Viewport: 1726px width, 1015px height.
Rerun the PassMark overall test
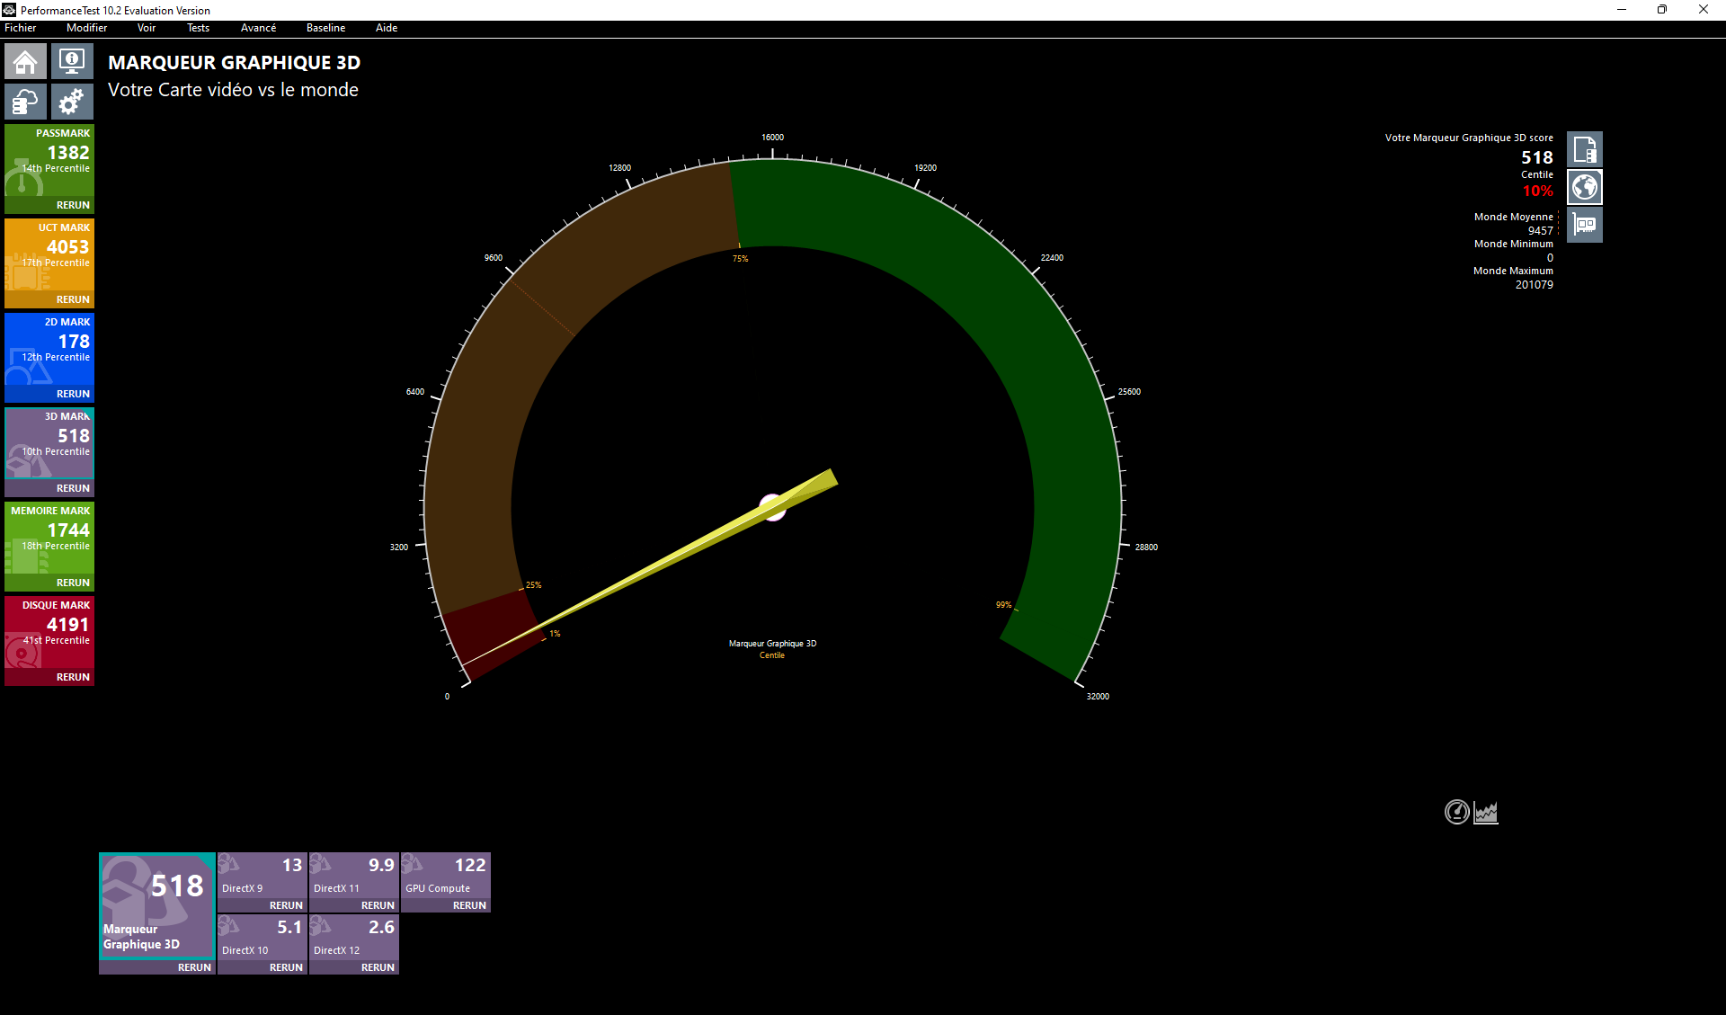pyautogui.click(x=73, y=205)
